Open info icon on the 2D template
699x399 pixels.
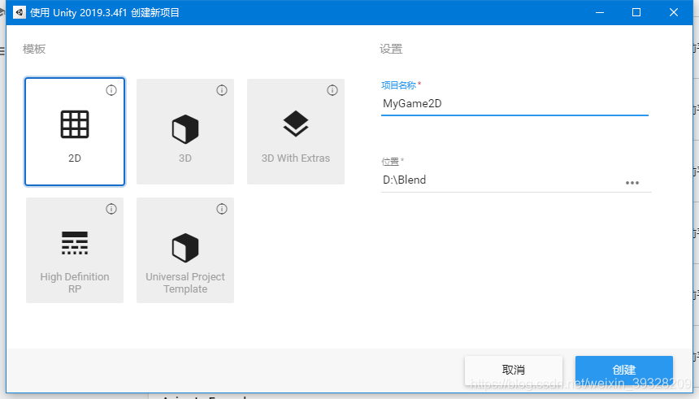[x=111, y=90]
